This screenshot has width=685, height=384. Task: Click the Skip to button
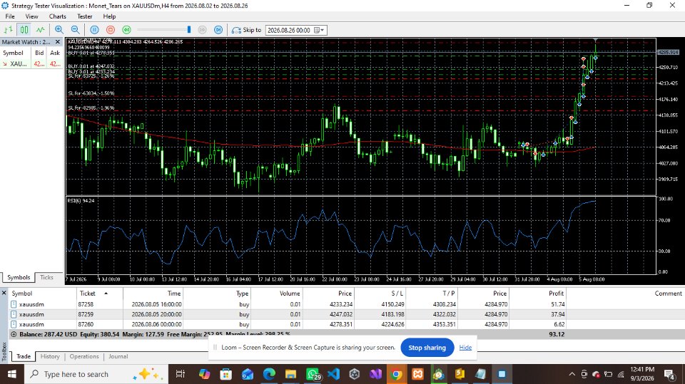tap(246, 30)
